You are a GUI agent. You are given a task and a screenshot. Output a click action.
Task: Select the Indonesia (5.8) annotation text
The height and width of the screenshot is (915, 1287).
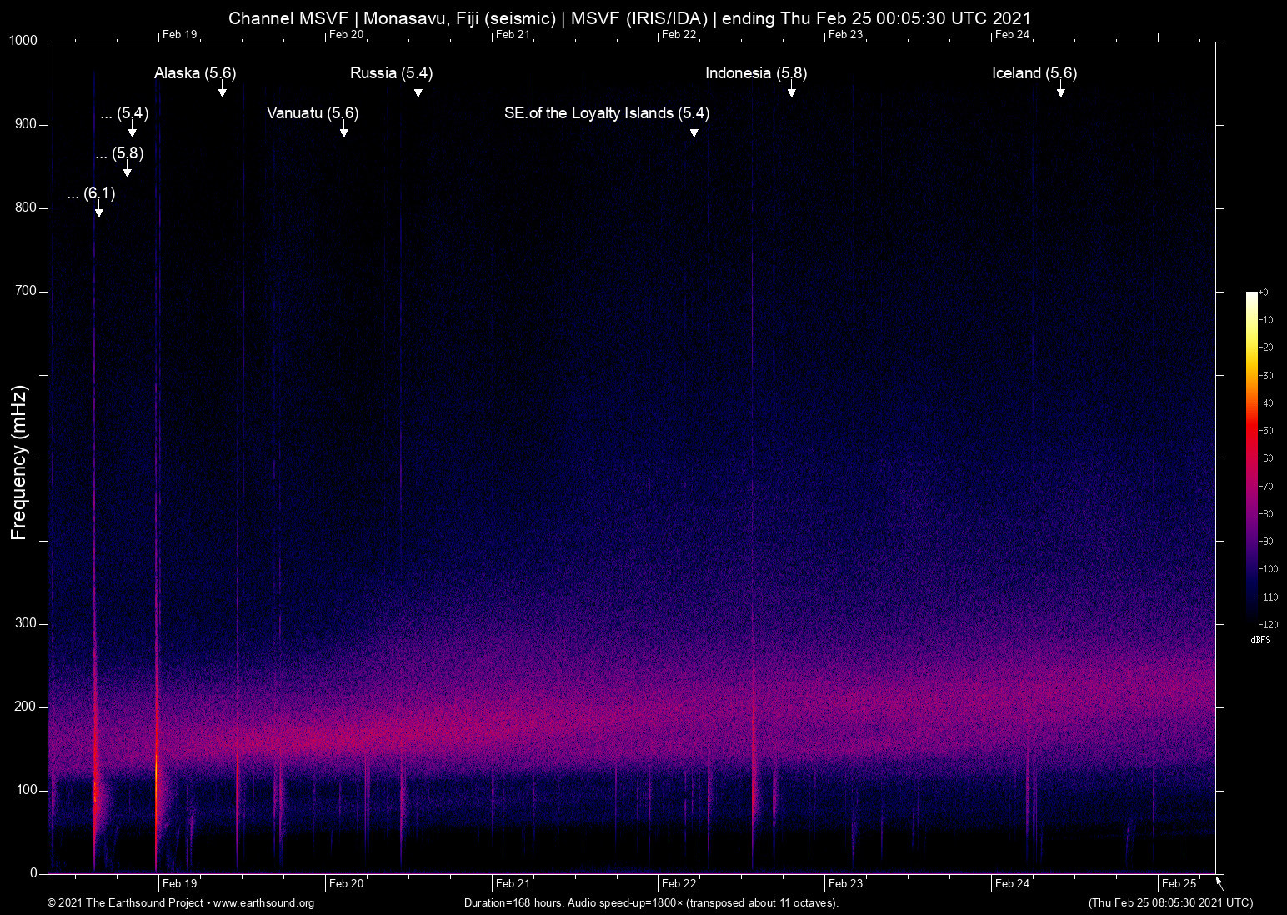point(756,73)
